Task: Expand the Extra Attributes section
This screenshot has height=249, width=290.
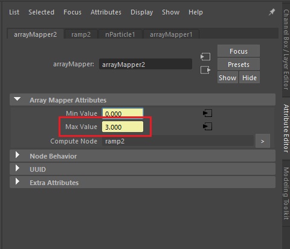Action: [143, 182]
